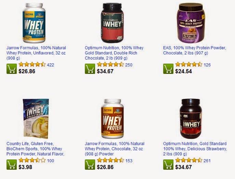235x179 pixels.
Task: Click the brown Jarrow Whey Protein jar image
Action: tap(113, 118)
